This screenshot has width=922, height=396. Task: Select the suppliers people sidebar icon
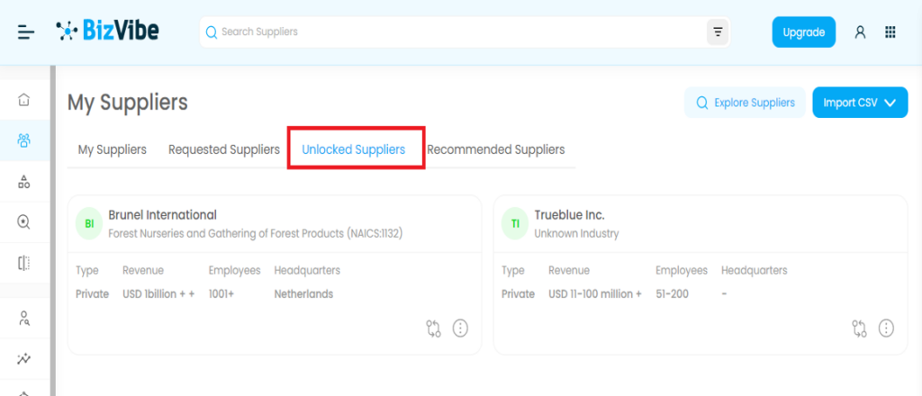[x=24, y=139]
